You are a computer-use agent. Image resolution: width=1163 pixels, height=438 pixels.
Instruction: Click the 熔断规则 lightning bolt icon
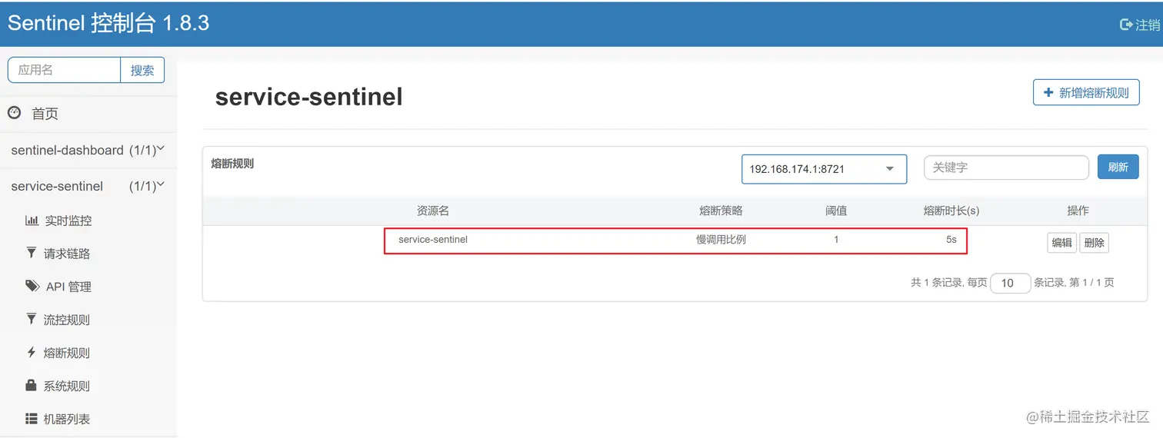pos(32,352)
